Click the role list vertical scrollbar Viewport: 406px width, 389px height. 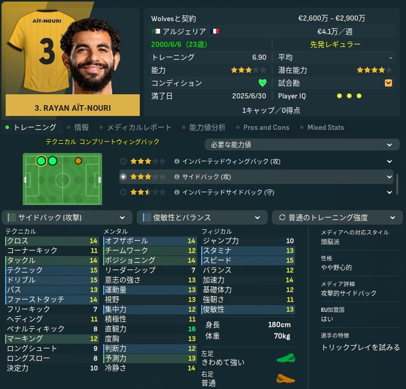pos(397,184)
